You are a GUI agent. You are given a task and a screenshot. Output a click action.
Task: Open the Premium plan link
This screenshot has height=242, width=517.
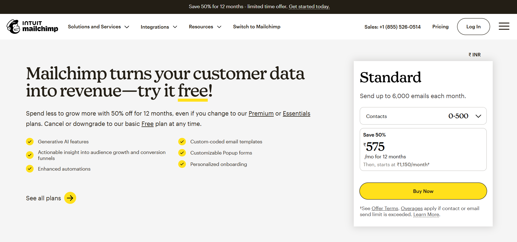[x=261, y=113]
